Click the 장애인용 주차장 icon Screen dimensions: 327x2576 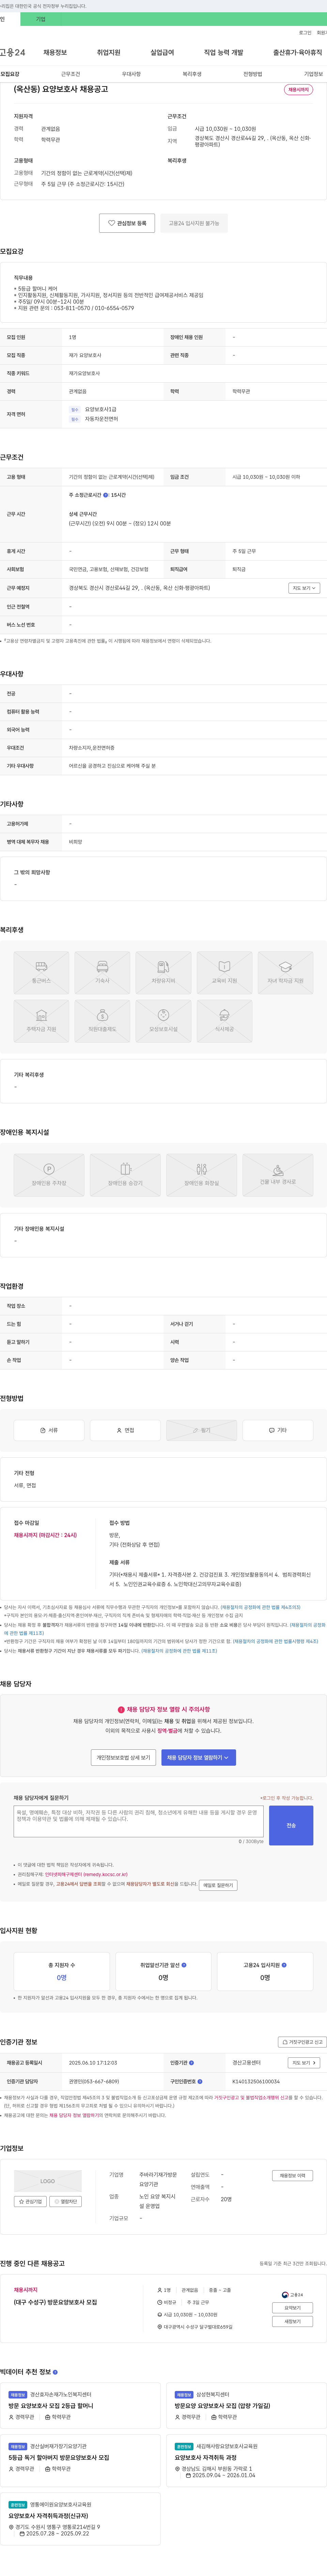click(49, 1175)
